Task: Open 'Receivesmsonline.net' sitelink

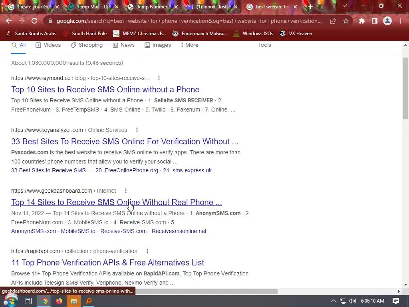Action: pyautogui.click(x=179, y=231)
